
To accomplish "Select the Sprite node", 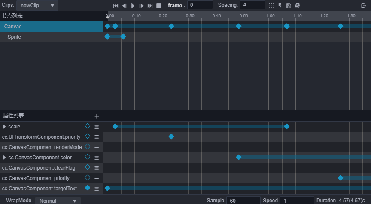I will pyautogui.click(x=14, y=37).
